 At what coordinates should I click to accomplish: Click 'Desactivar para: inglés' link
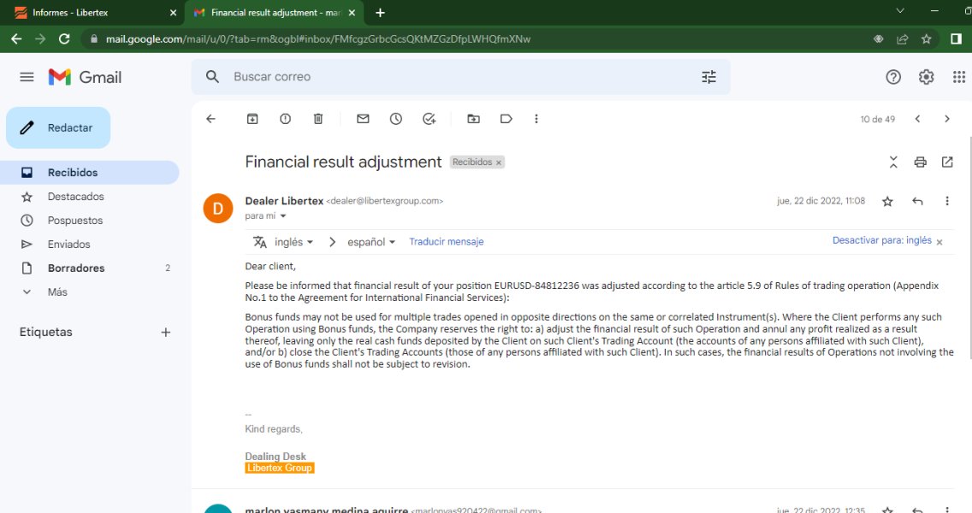(881, 240)
